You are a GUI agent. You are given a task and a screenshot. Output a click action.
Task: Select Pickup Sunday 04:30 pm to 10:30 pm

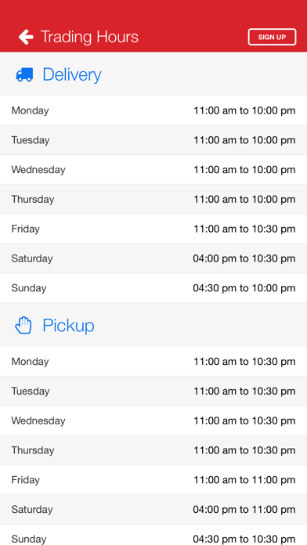[x=153, y=535]
